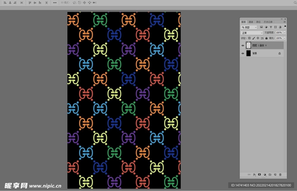Delete layer with trash icon
Screen dimensions: 297x191
pos(280,175)
